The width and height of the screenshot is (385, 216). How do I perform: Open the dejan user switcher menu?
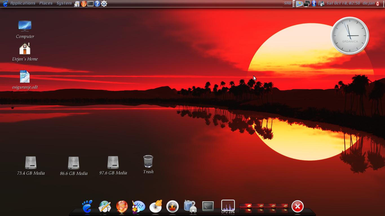[x=369, y=3]
